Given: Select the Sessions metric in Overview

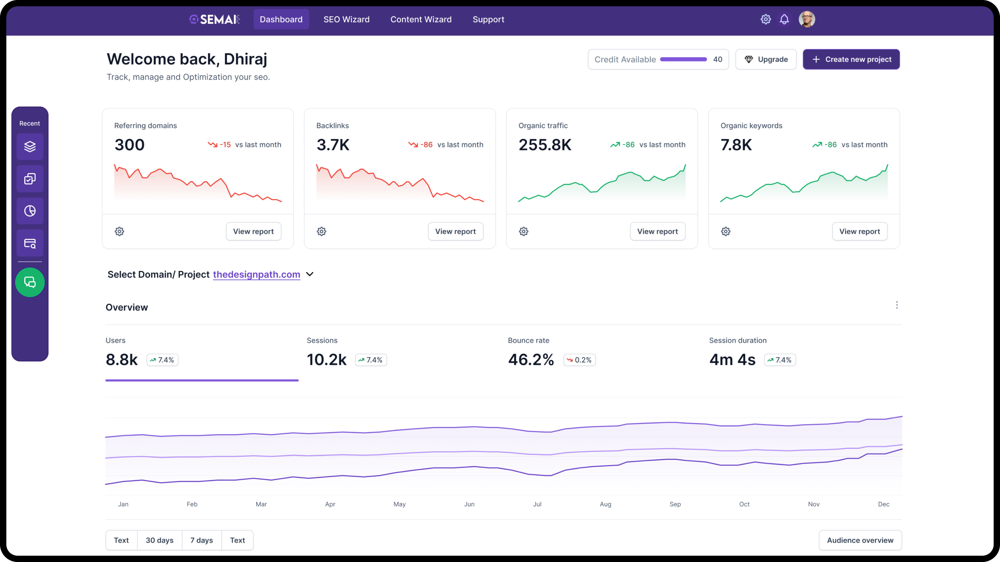Looking at the screenshot, I should pos(346,353).
